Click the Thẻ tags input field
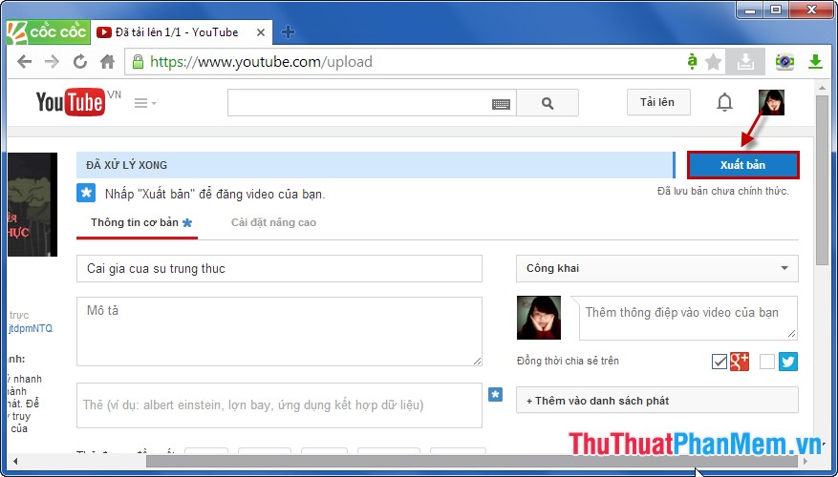The image size is (838, 477). [279, 404]
